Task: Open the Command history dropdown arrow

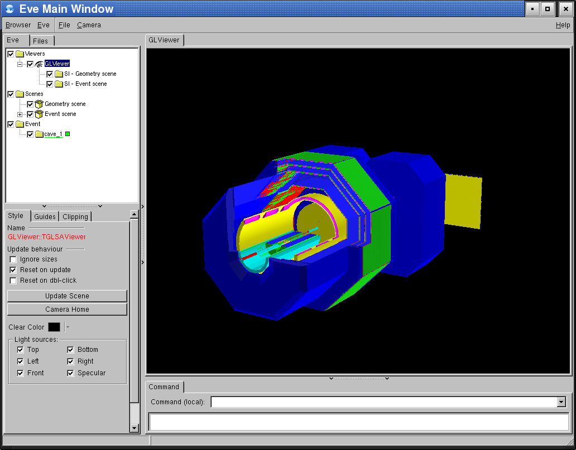Action: (561, 402)
